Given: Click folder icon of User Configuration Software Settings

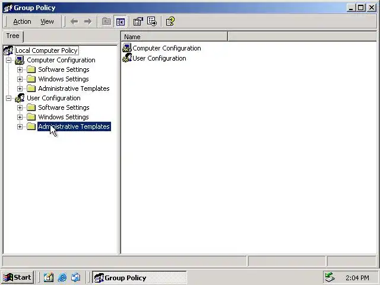Looking at the screenshot, I should [31, 107].
